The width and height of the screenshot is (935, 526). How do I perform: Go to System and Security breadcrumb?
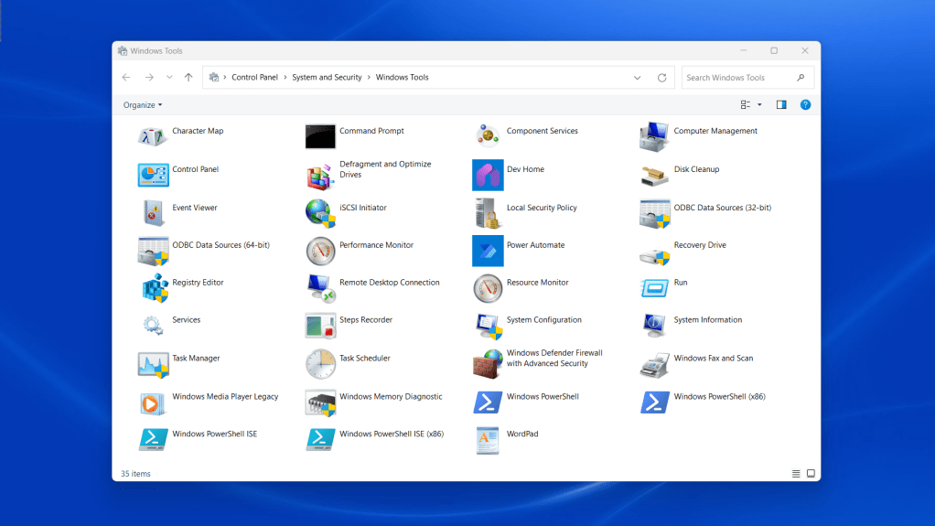click(327, 78)
